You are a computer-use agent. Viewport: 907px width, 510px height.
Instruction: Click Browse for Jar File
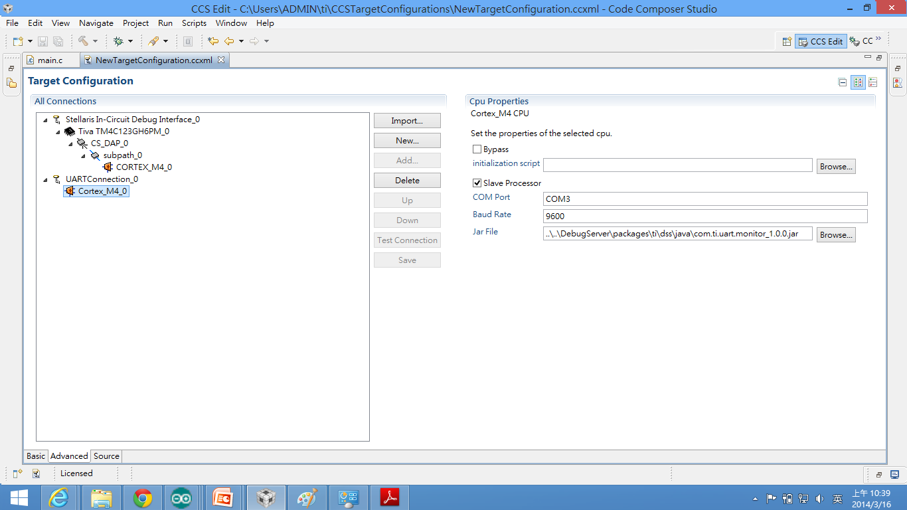[x=836, y=235]
